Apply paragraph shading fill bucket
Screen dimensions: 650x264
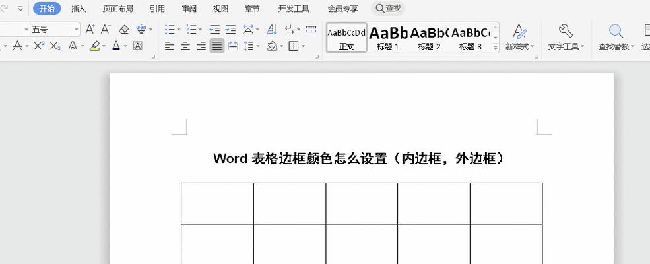click(272, 46)
